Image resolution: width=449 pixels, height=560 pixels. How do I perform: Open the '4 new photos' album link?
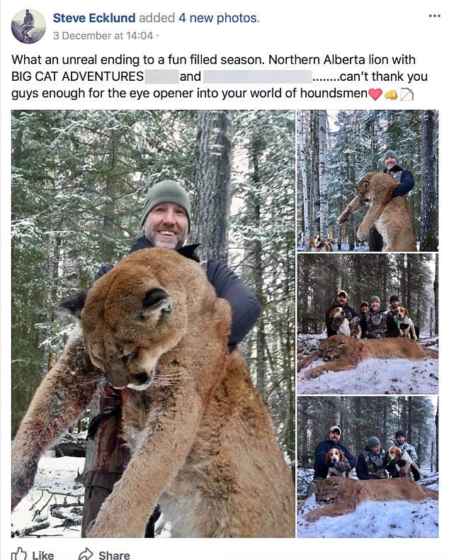219,18
